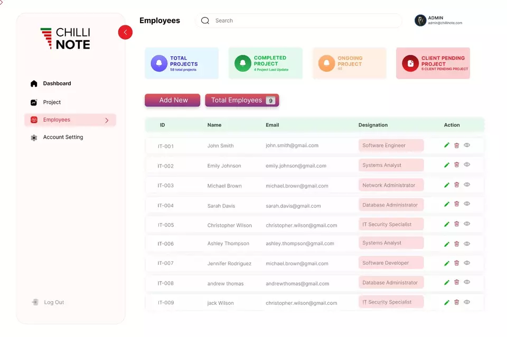Delete the Emily Johnson employee row
The width and height of the screenshot is (507, 337).
457,165
